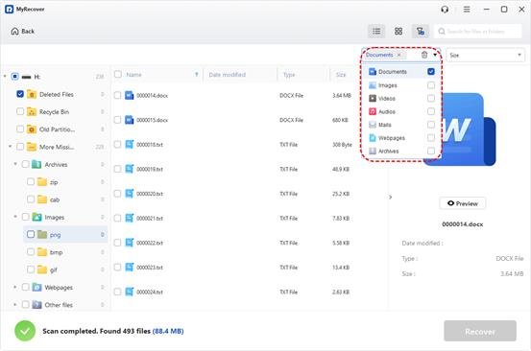Screen dimensions: 531x351
Task: Click the Preview button
Action: point(462,203)
